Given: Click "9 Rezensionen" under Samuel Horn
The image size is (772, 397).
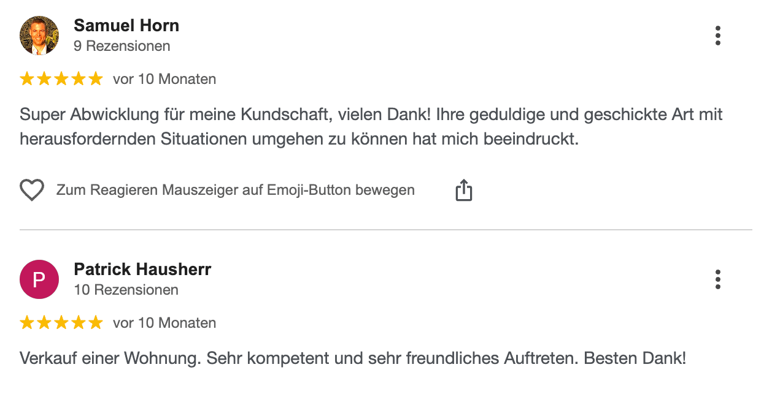Looking at the screenshot, I should [122, 46].
